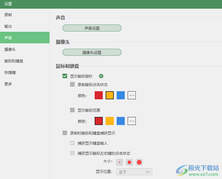Toggle 显示鼠标指针 checkbox
Image resolution: width=222 pixels, height=179 pixels.
click(x=65, y=76)
